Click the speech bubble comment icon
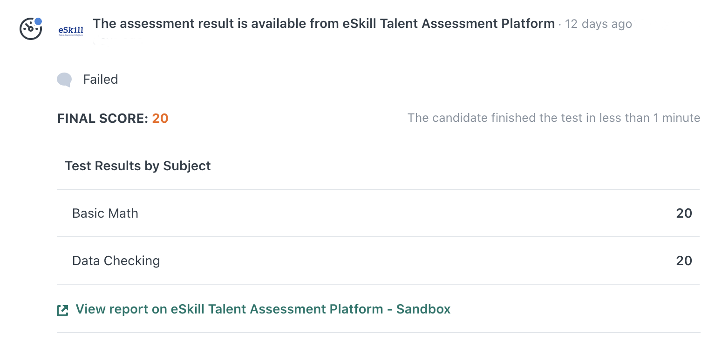 click(x=64, y=80)
